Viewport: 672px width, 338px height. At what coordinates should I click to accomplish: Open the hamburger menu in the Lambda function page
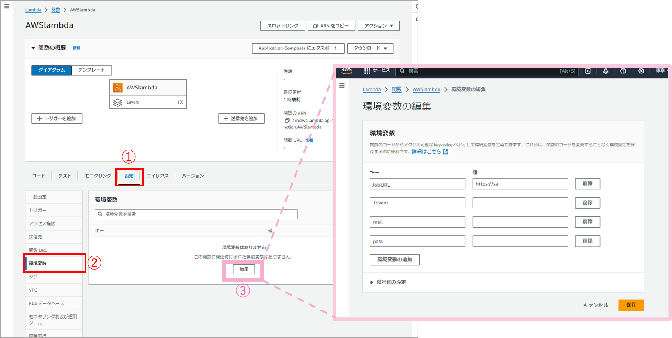[x=7, y=6]
